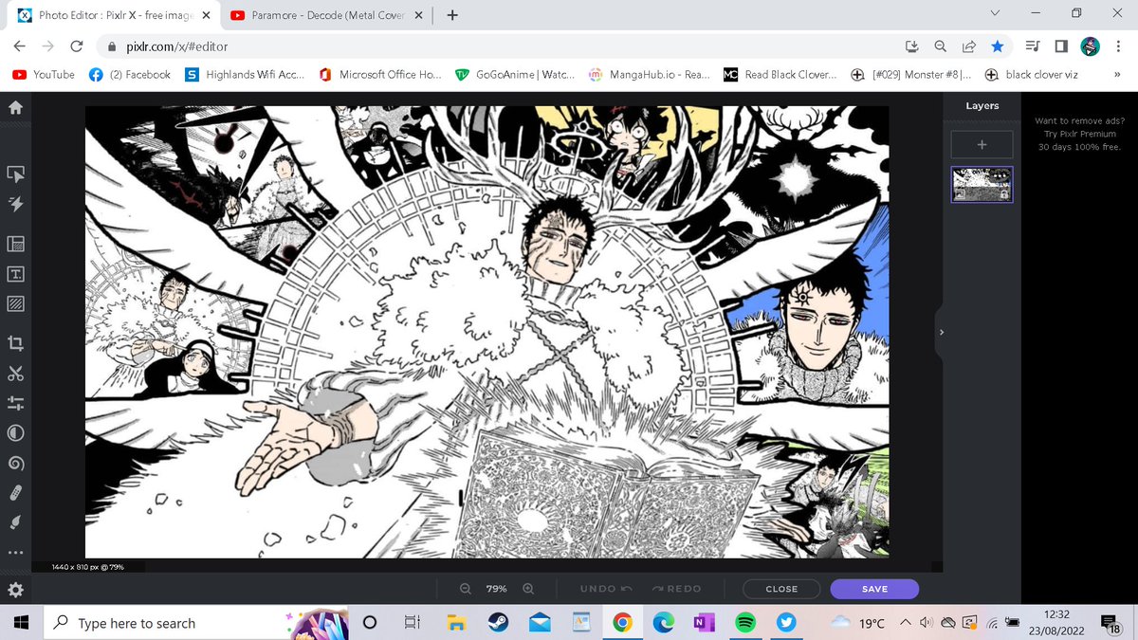
Task: Open the Windows Start menu
Action: 21,622
